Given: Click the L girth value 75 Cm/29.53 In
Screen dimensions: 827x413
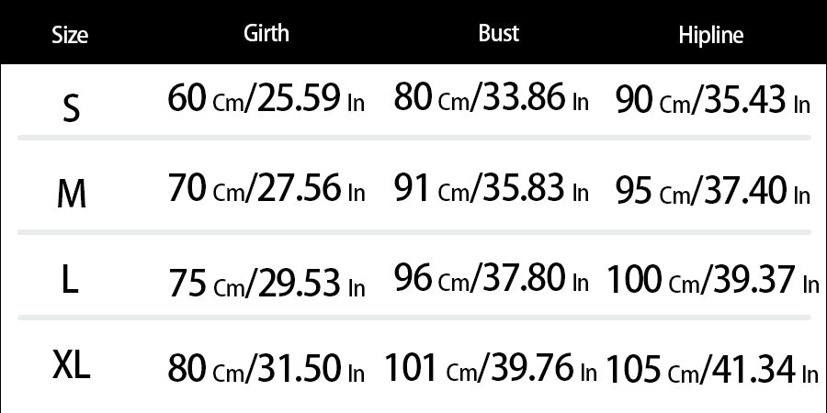Looking at the screenshot, I should tap(266, 283).
